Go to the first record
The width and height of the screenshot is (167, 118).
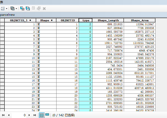coord(3,115)
